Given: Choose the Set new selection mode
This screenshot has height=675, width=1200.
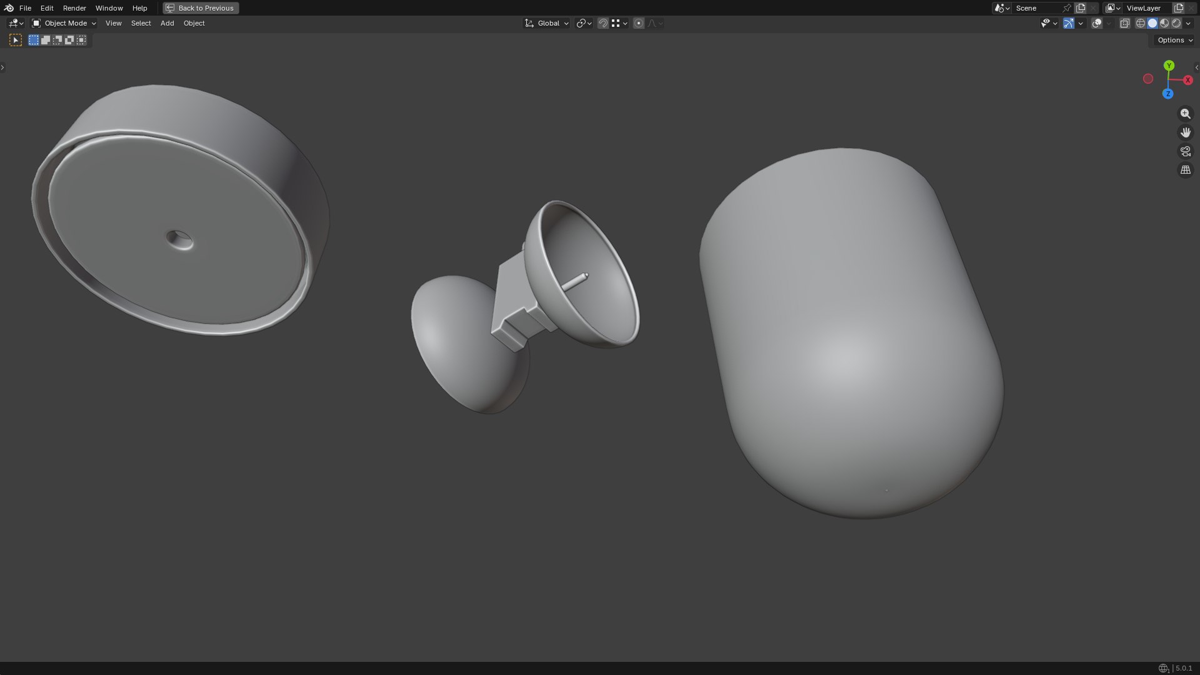Looking at the screenshot, I should point(34,40).
